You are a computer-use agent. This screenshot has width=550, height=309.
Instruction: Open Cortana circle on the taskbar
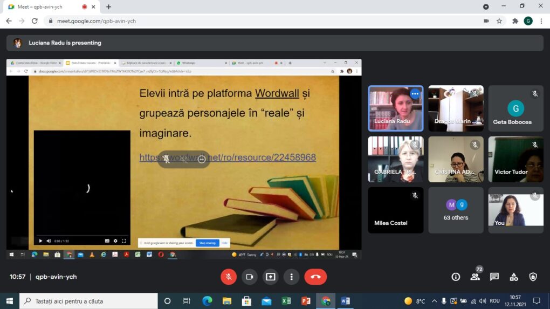click(167, 301)
